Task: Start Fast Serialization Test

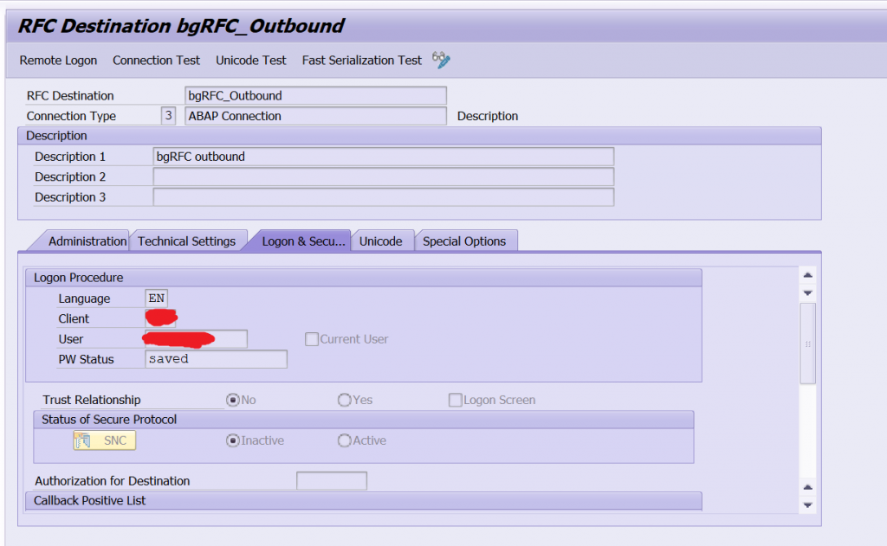Action: 362,60
